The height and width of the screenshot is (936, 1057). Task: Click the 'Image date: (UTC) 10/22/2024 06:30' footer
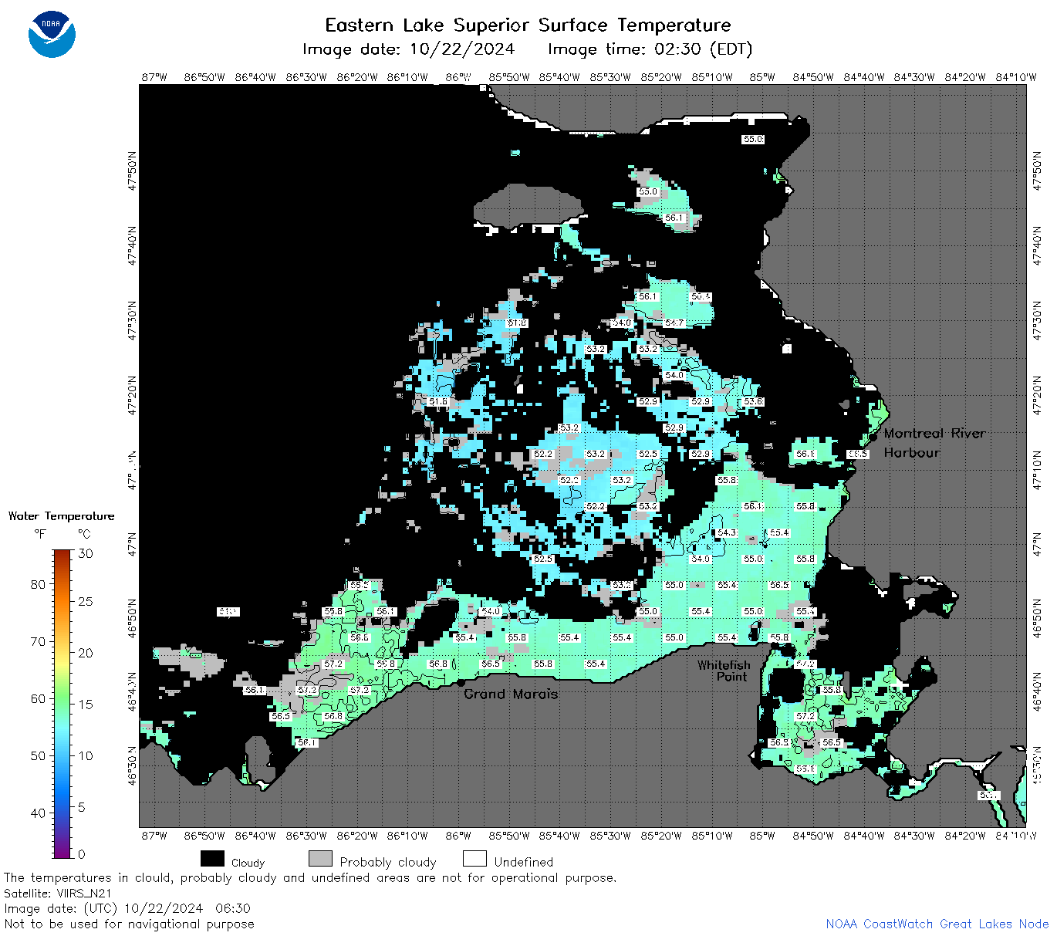click(x=127, y=908)
